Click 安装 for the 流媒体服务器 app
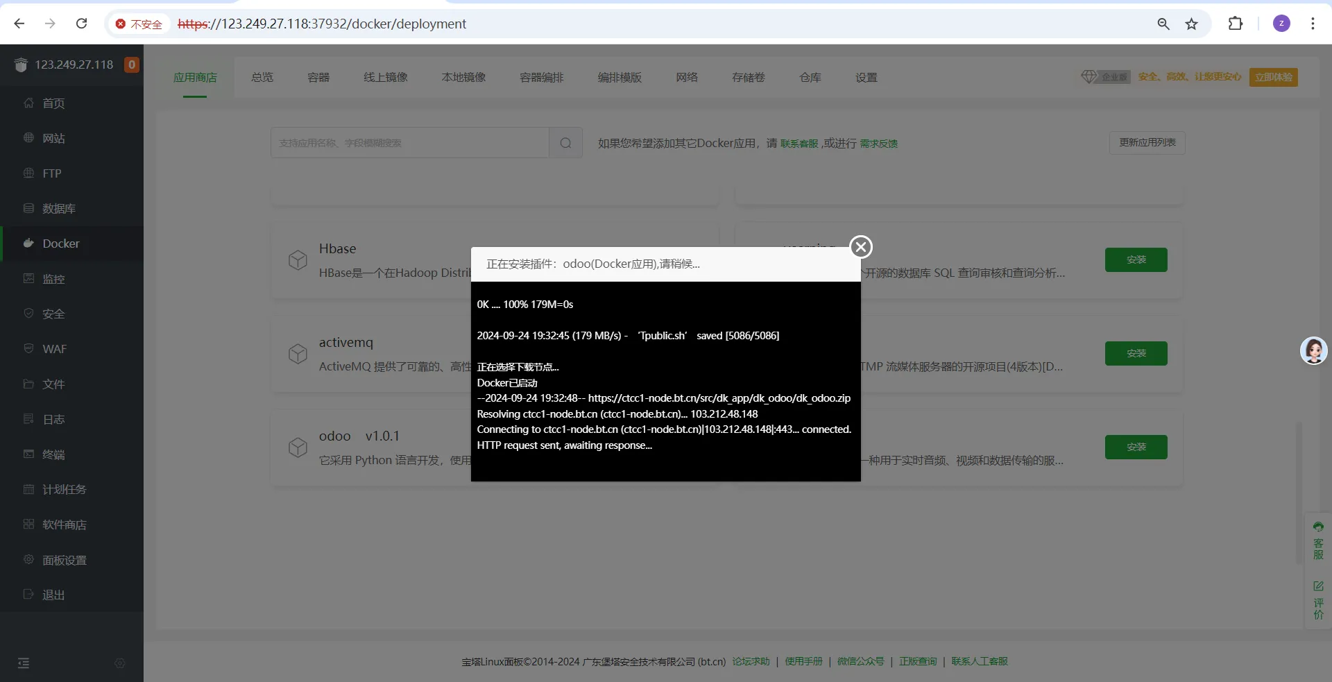The width and height of the screenshot is (1332, 682). click(1136, 353)
